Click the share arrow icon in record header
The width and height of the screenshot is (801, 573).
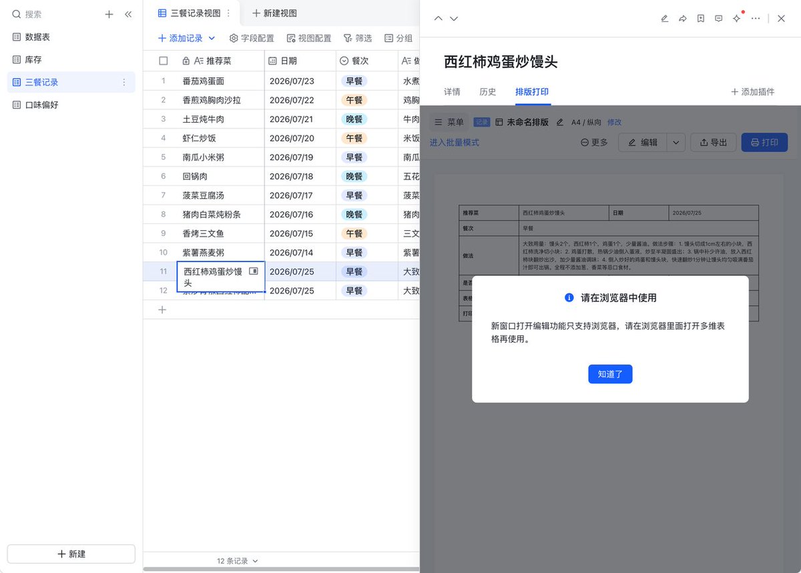click(x=682, y=19)
